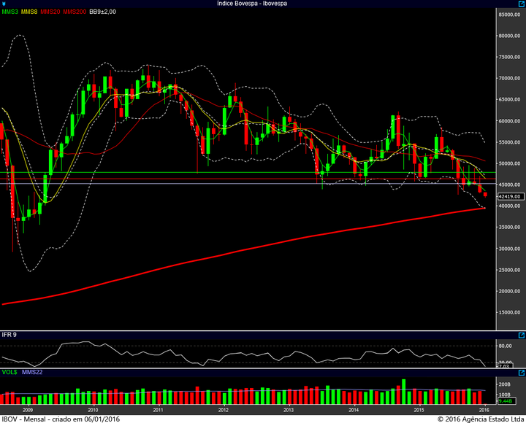This screenshot has width=526, height=423.
Task: Click the BB9±2,00 Bollinger Bands label
Action: pos(102,12)
